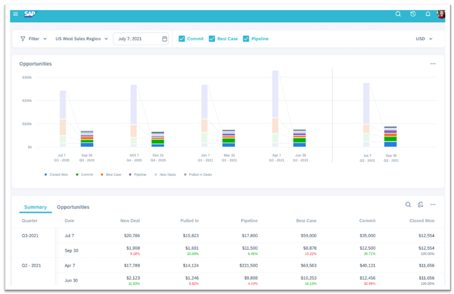Search within the Summary table
454x294 pixels.
tap(408, 204)
